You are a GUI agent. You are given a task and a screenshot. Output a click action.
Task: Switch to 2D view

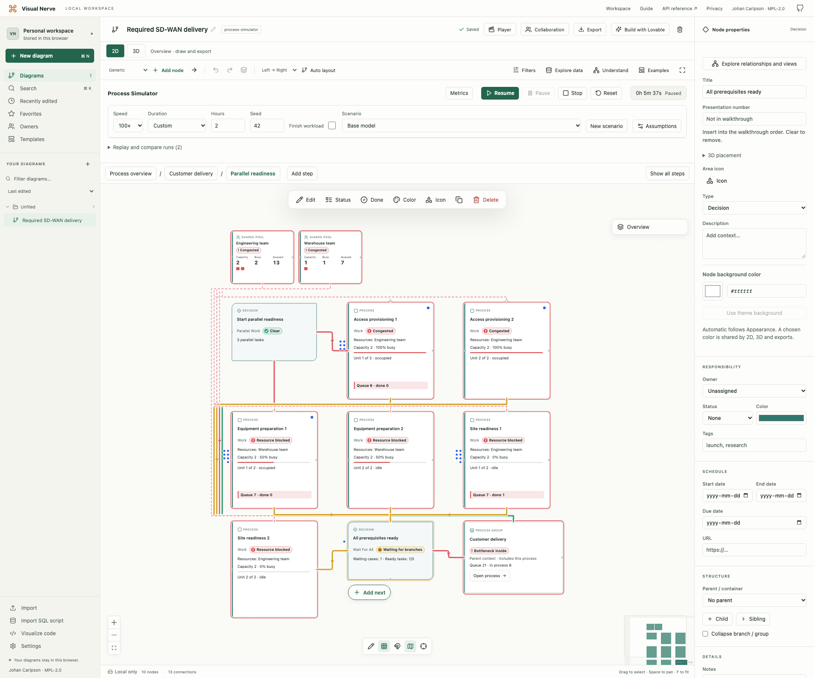click(115, 51)
